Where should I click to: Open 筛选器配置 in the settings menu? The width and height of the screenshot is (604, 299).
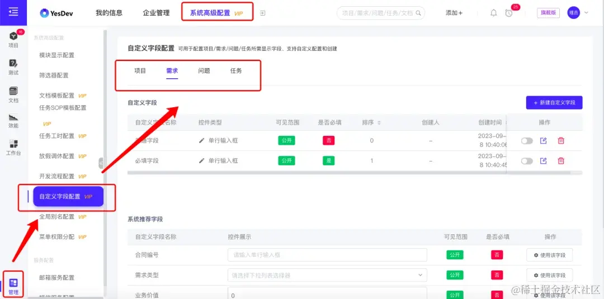(x=54, y=75)
